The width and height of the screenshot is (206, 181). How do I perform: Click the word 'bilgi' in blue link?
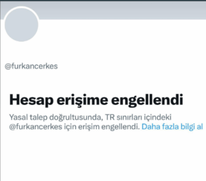coord(187,127)
